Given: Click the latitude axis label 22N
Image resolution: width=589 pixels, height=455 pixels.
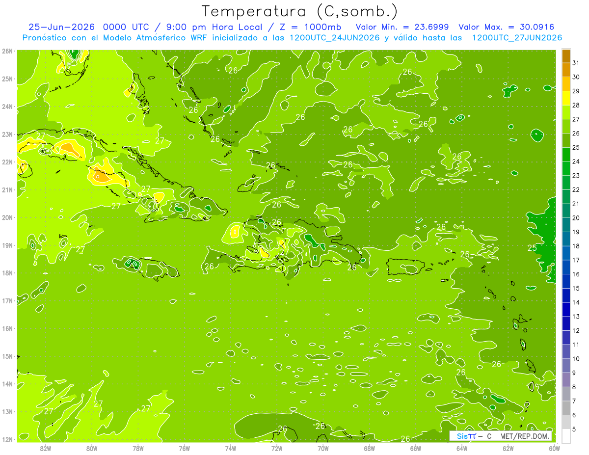Looking at the screenshot, I should coord(7,162).
